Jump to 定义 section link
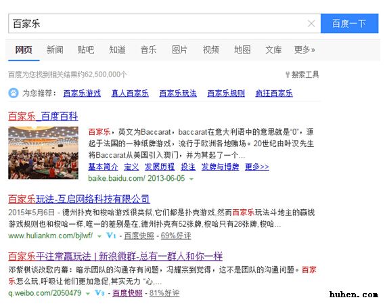 click(x=131, y=167)
